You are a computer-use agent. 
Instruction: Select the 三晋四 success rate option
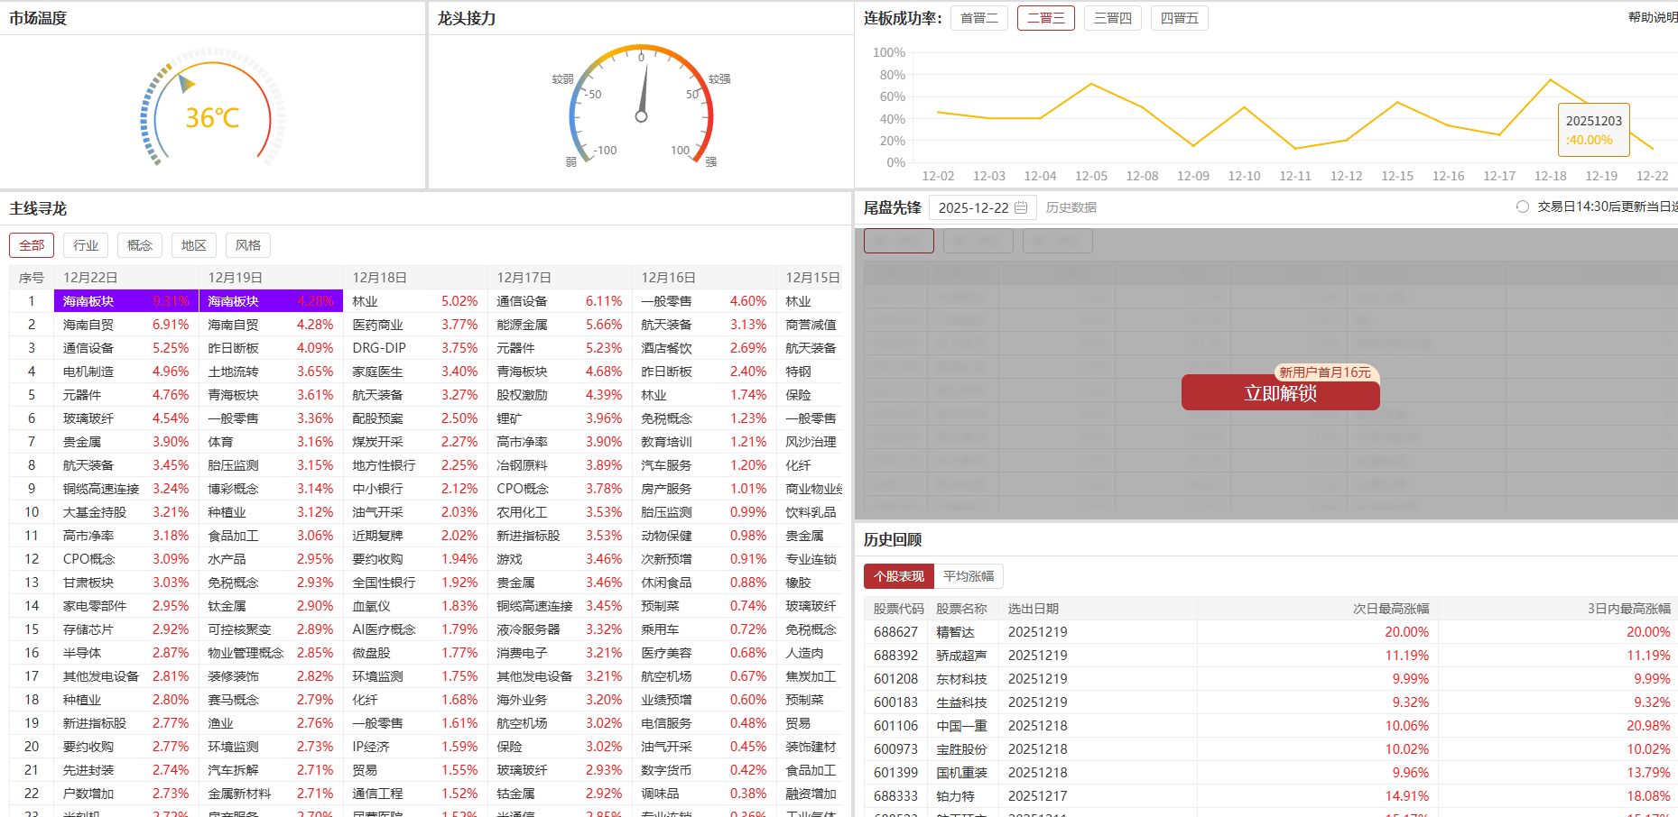pos(1113,18)
